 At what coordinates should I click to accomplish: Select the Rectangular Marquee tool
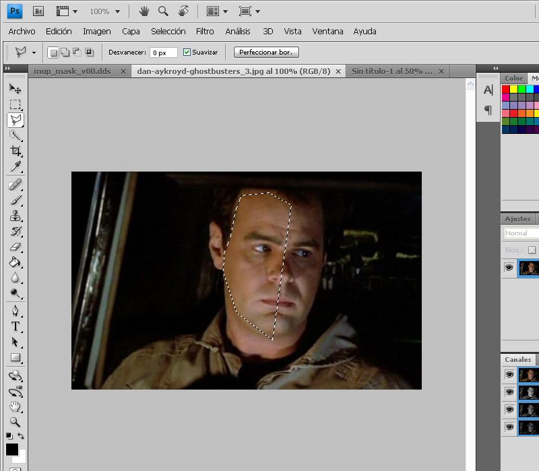coord(15,104)
